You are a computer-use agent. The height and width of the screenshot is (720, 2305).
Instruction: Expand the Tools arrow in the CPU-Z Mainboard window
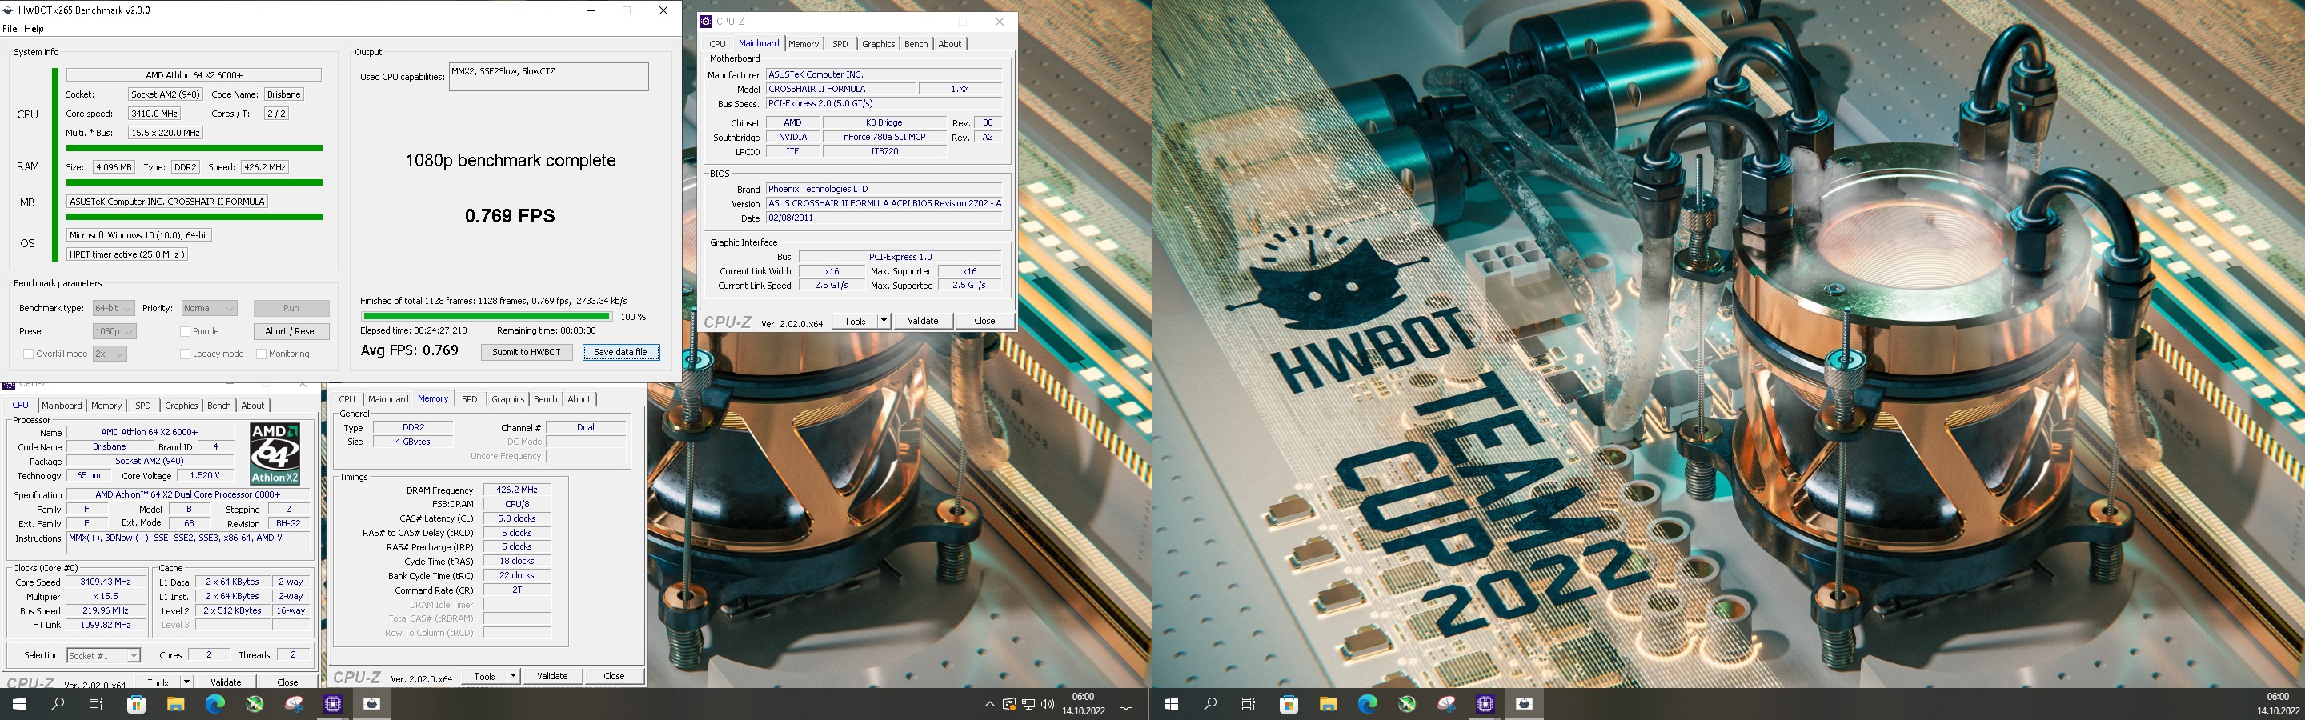click(884, 320)
